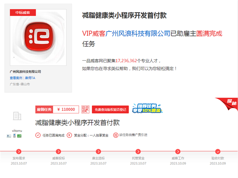
Task: Click the 雇佣任务 red label
Action: (x=44, y=109)
